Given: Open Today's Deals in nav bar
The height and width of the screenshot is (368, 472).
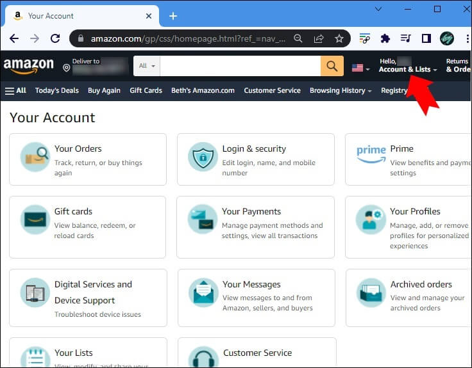Looking at the screenshot, I should 57,91.
